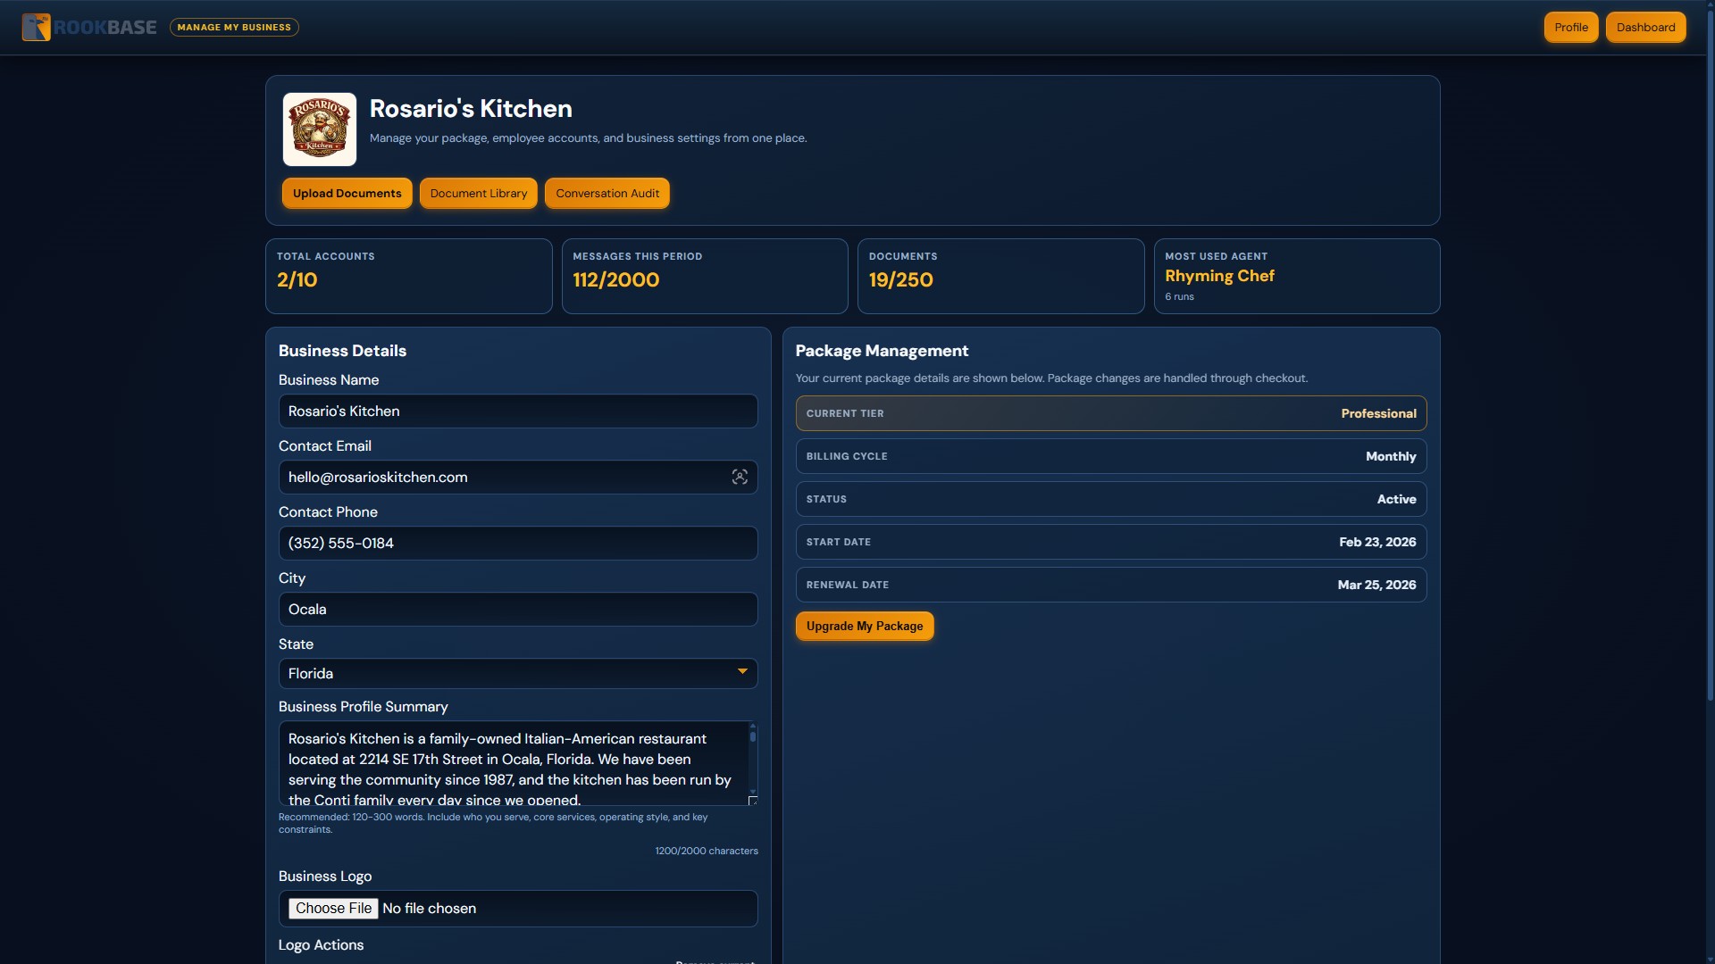
Task: Click the Manage My Business badge
Action: [x=233, y=27]
